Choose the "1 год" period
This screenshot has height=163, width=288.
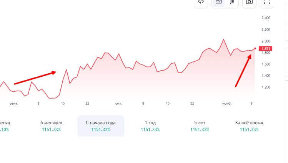(x=150, y=123)
